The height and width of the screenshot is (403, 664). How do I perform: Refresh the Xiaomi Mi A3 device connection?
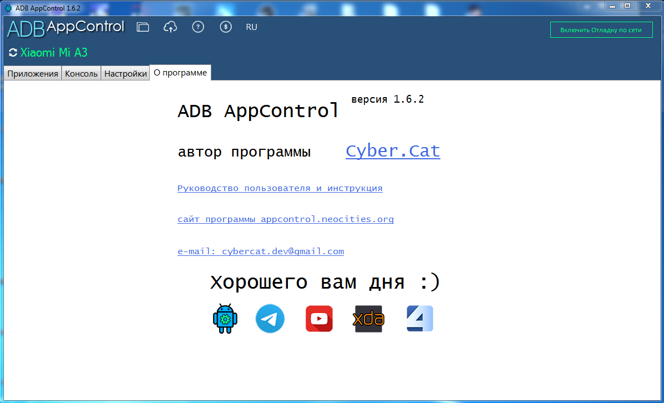tap(13, 53)
